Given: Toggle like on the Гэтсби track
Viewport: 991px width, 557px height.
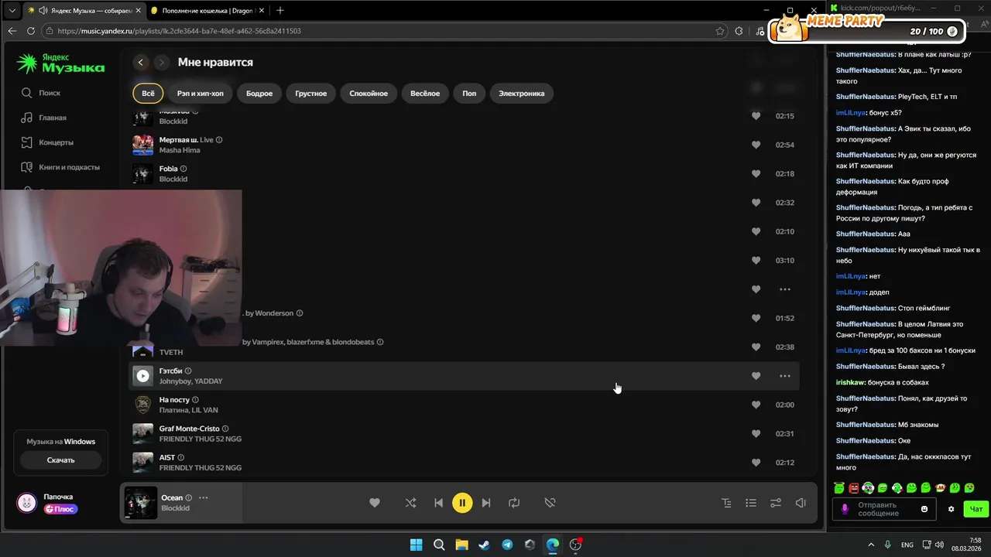Looking at the screenshot, I should click(x=756, y=376).
